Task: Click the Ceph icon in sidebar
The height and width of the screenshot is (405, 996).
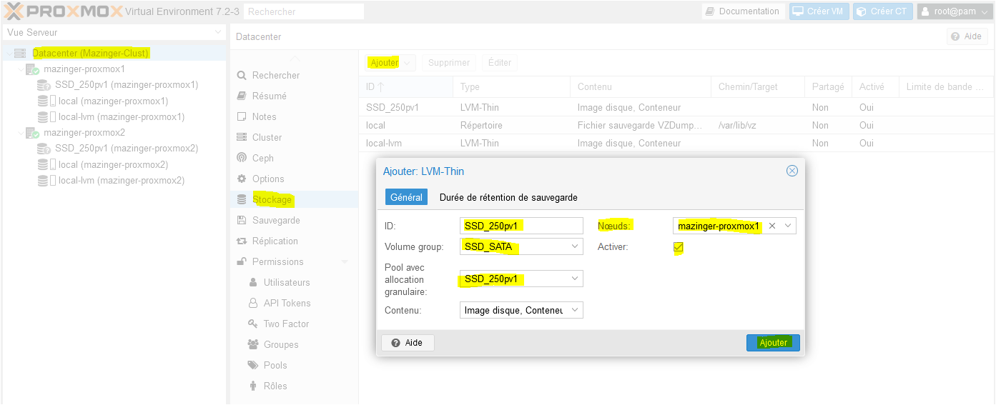Action: coord(242,158)
